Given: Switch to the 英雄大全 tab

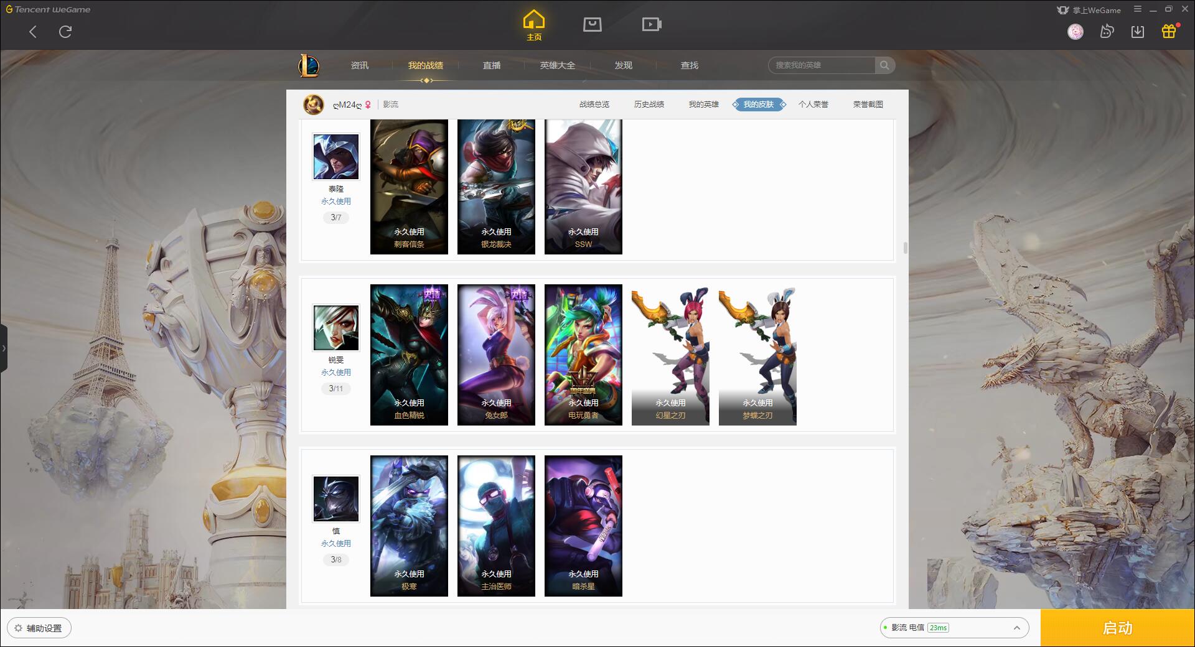Looking at the screenshot, I should pyautogui.click(x=558, y=65).
